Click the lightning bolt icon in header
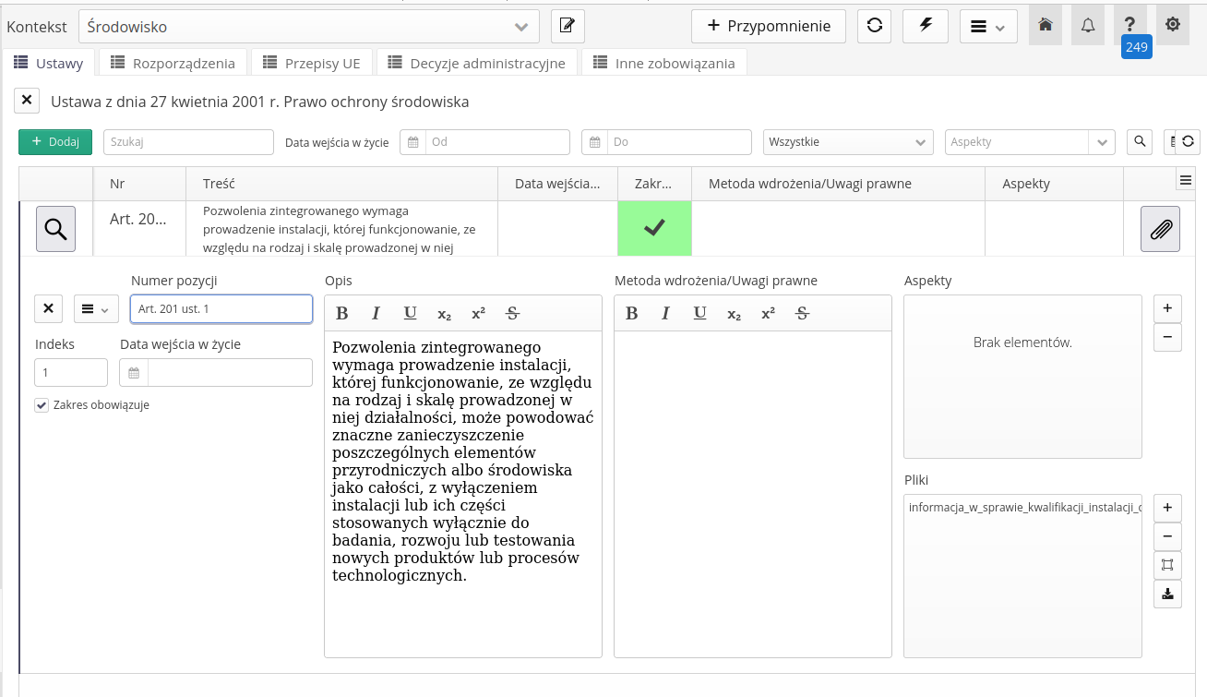1207x697 pixels. point(926,26)
